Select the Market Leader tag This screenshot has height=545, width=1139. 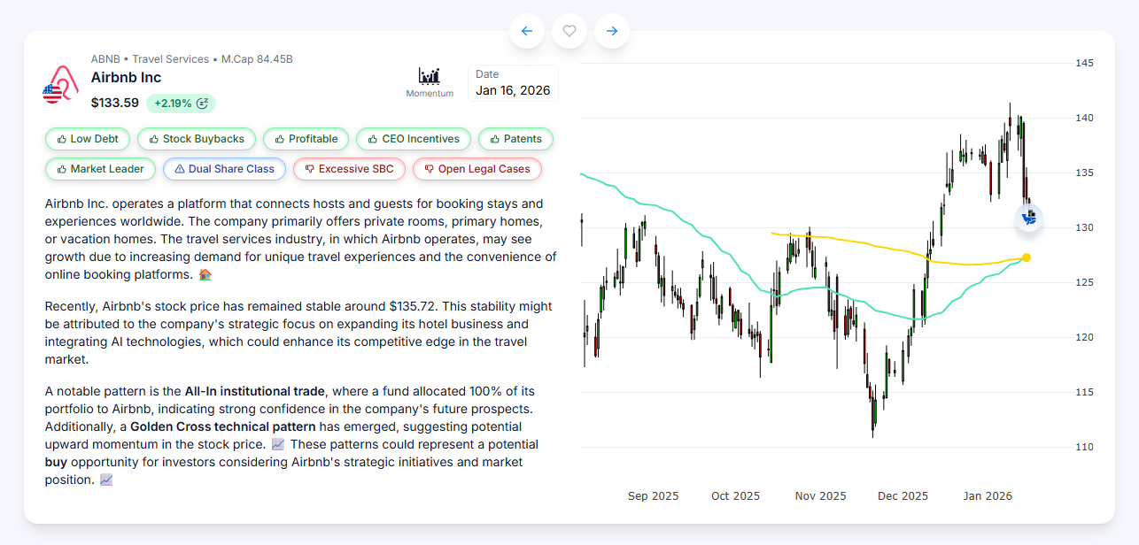coord(100,169)
